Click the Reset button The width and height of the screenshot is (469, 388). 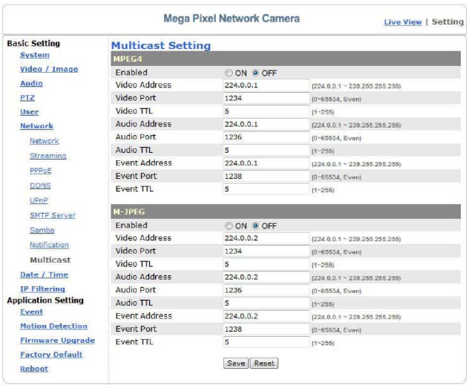pos(263,364)
